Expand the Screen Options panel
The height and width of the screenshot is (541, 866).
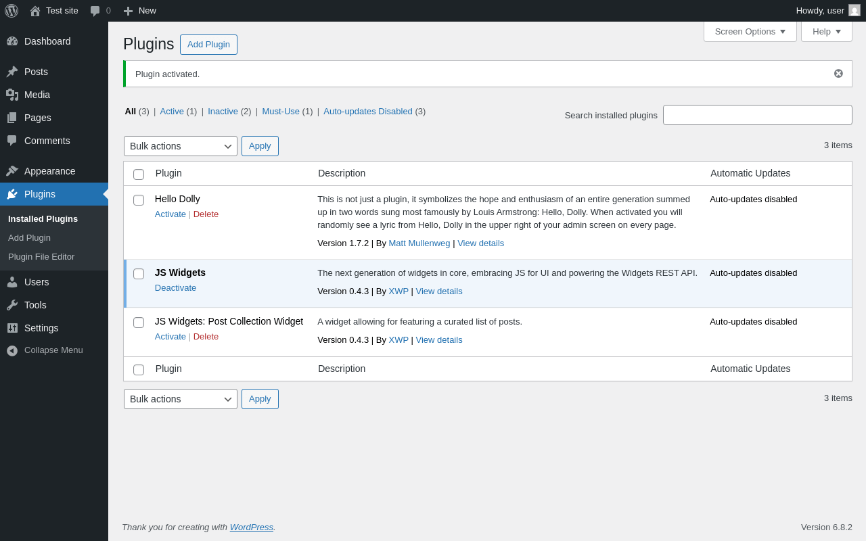[x=750, y=31]
